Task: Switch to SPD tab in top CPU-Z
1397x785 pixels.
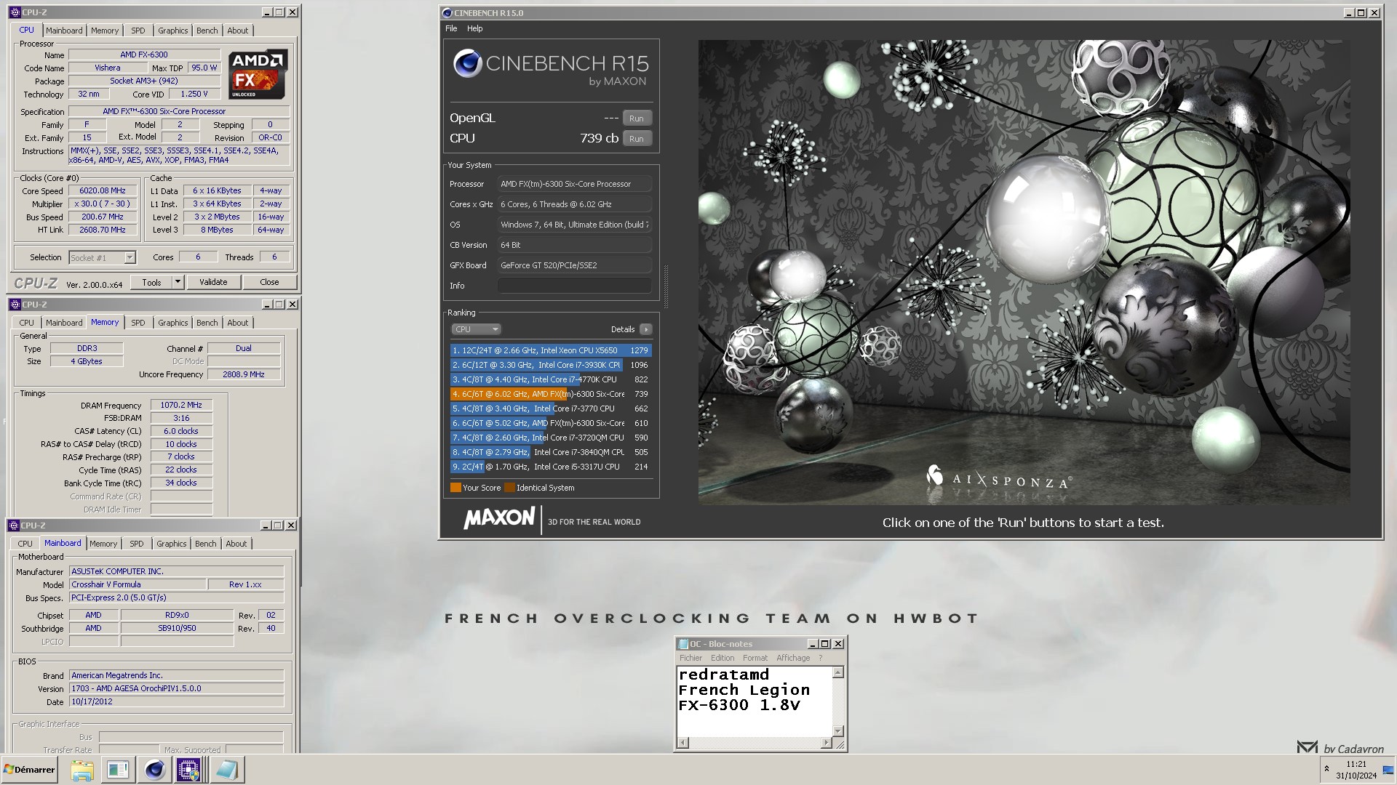Action: [x=138, y=31]
